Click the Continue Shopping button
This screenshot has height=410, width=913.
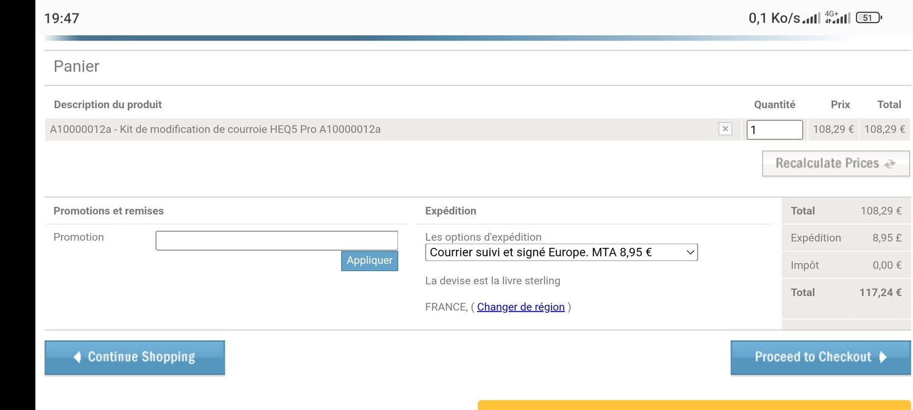coord(135,357)
